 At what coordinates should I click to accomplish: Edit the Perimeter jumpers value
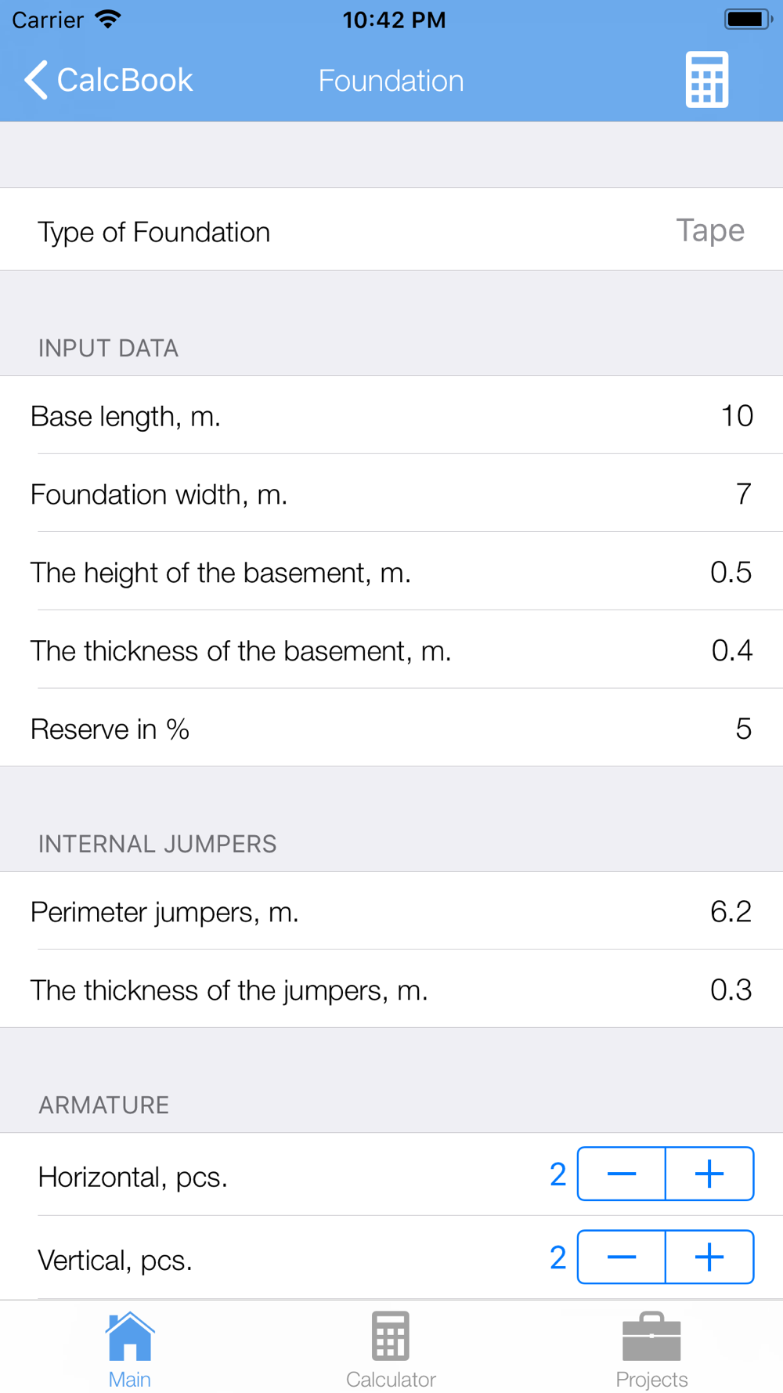click(x=391, y=911)
